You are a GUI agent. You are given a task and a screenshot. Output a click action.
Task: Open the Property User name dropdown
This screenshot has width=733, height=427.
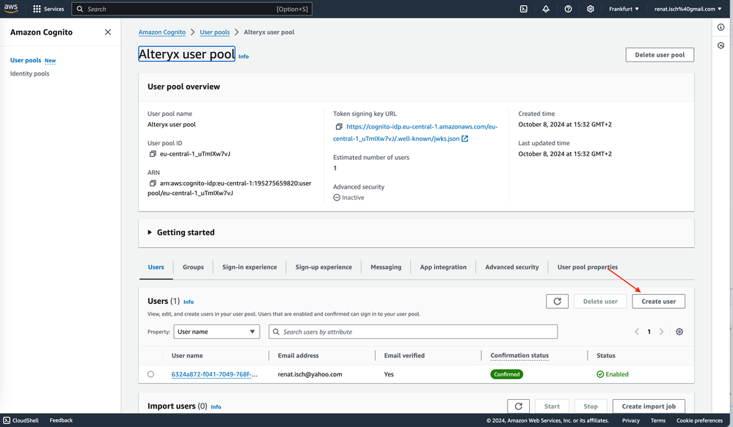(x=216, y=332)
